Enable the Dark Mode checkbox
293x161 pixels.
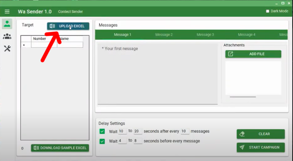(x=268, y=11)
